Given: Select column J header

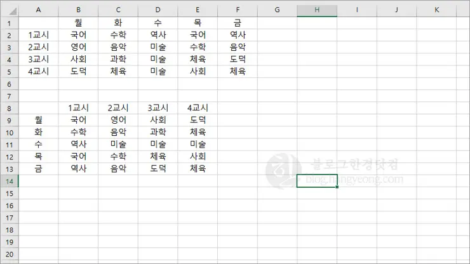Looking at the screenshot, I should [x=396, y=10].
